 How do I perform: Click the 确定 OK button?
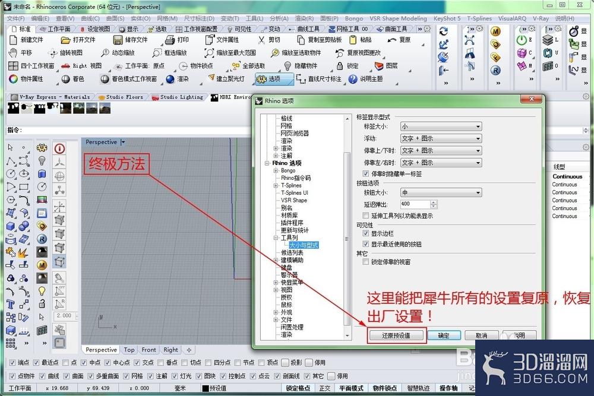tap(444, 335)
